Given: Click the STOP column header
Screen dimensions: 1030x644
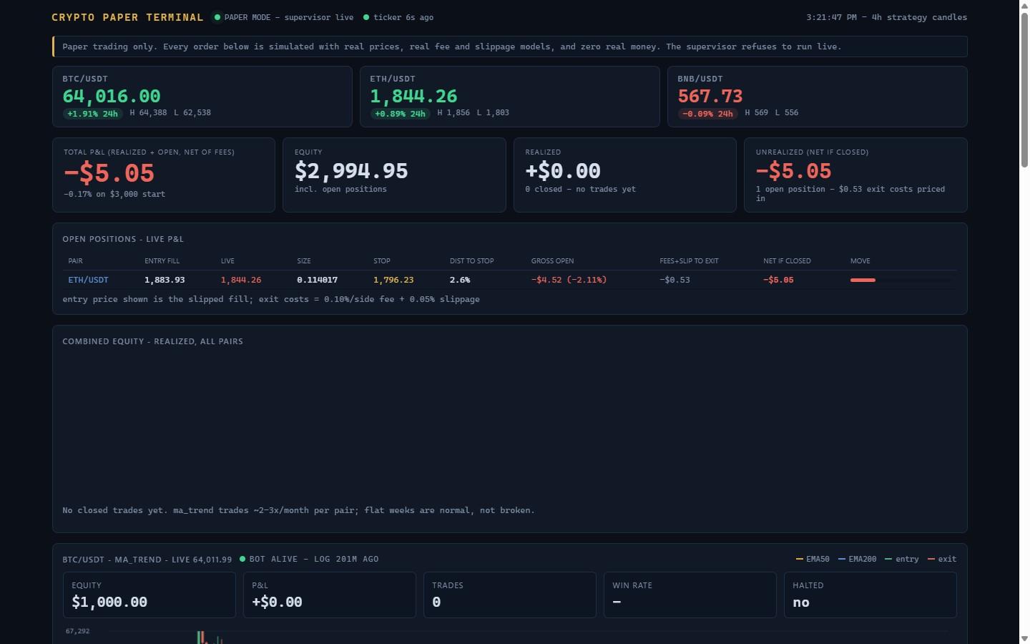Looking at the screenshot, I should pyautogui.click(x=382, y=261).
